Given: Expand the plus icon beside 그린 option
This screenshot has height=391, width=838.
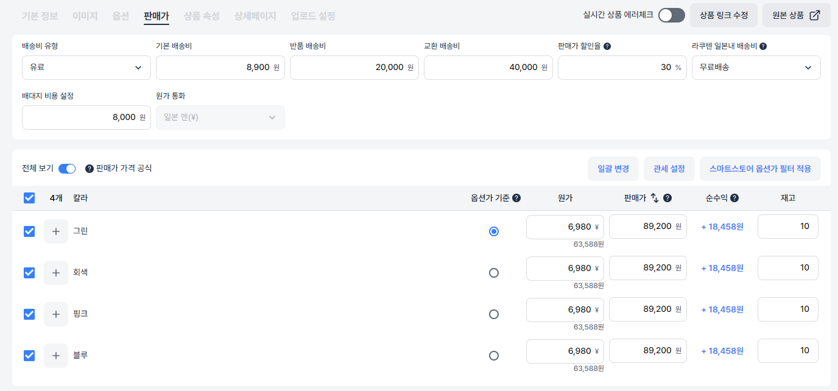Looking at the screenshot, I should [55, 231].
